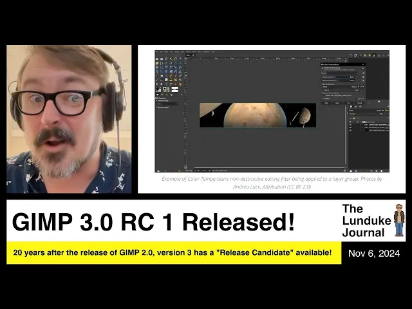412x309 pixels.
Task: Toggle the Sample merged checkbox
Action: tap(156, 108)
